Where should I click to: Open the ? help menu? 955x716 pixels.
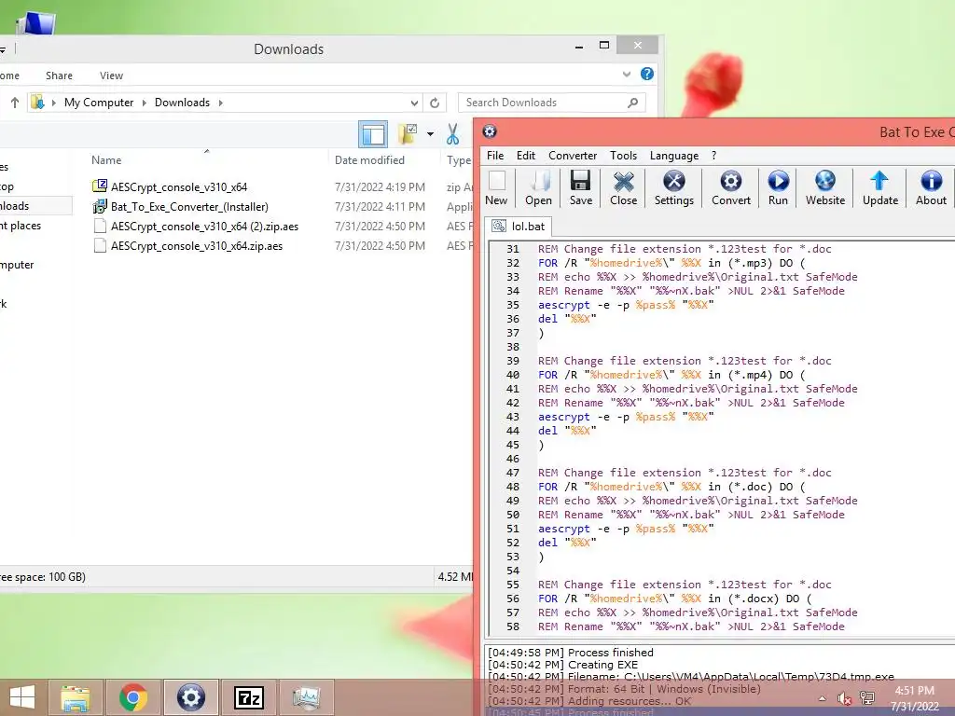(x=713, y=156)
